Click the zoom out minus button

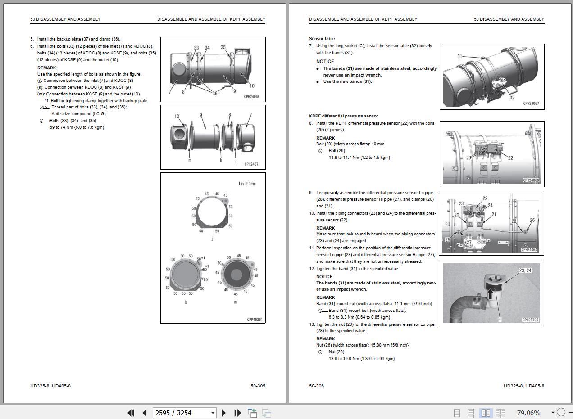click(x=561, y=412)
